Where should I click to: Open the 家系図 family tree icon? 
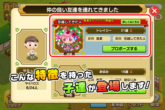click(117, 105)
